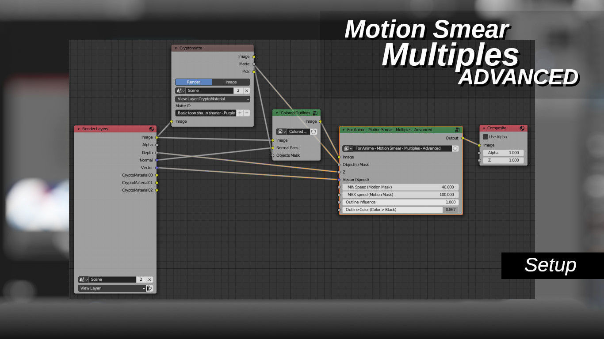Screen dimensions: 604x339
Task: Toggle fake user shield on Colored Outlines node group
Action: coord(313,131)
